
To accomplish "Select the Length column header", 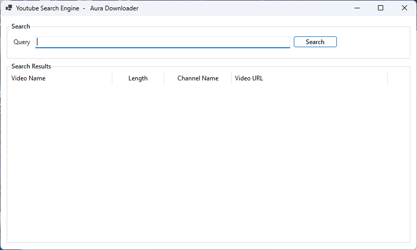I will pos(138,78).
